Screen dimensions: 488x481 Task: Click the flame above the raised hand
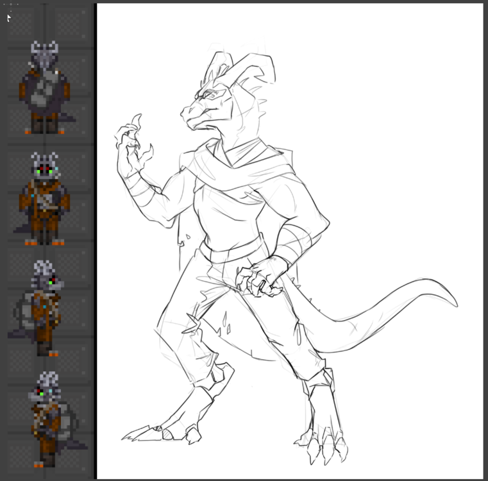pos(136,126)
